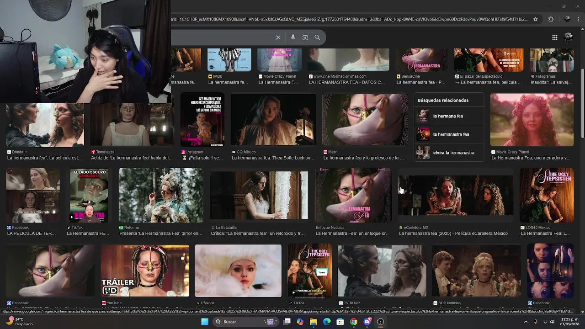
Task: Click the IMDb source label
Action: (x=215, y=76)
